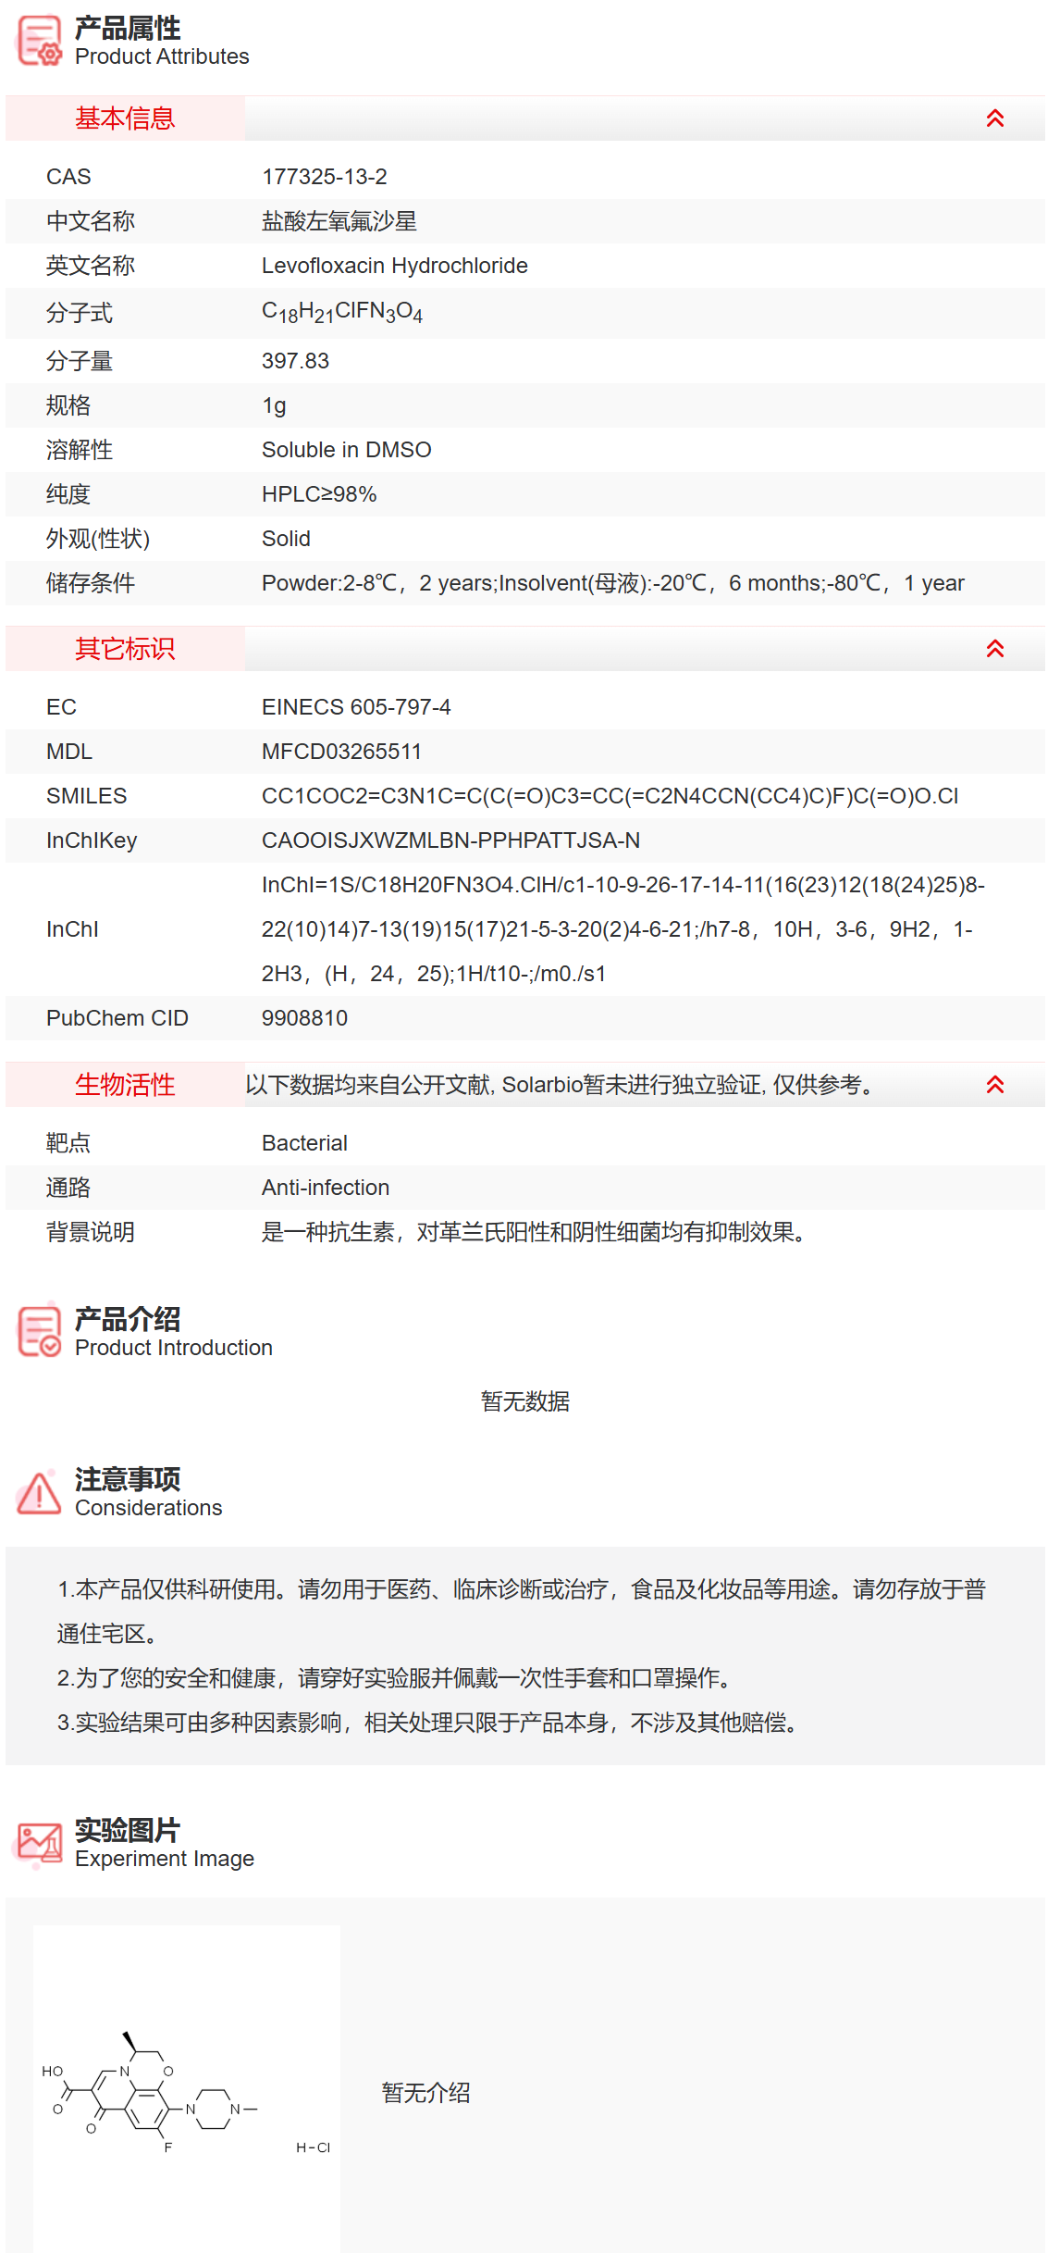
Task: Click the storage conditions Powder:2-8℃ text
Action: click(613, 583)
